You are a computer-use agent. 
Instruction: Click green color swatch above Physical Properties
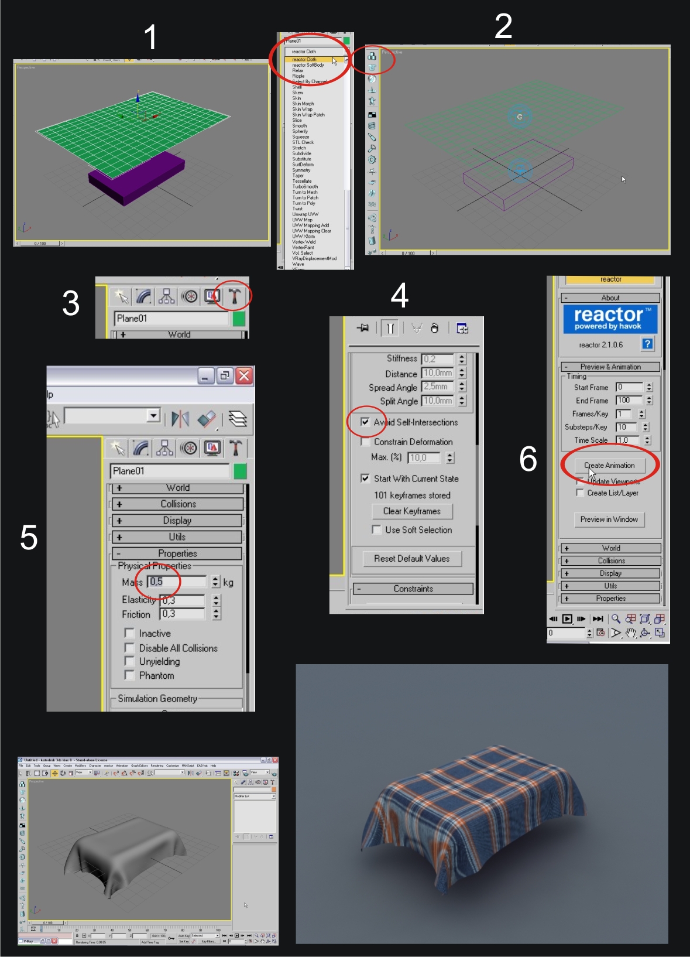[239, 471]
